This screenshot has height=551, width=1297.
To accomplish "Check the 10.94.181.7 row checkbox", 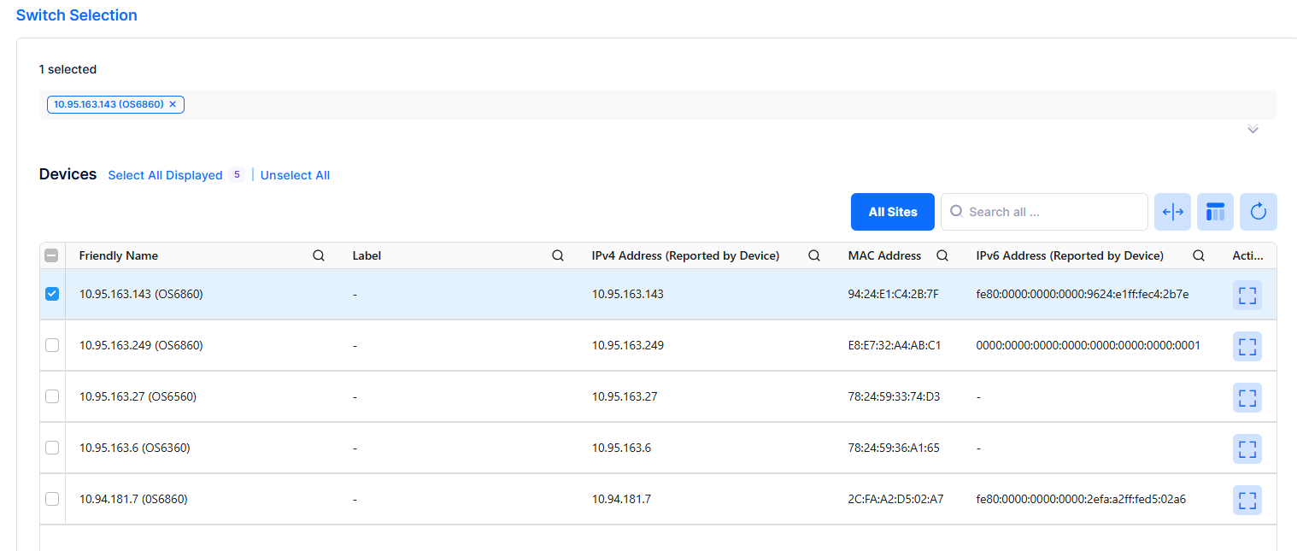I will pyautogui.click(x=52, y=499).
